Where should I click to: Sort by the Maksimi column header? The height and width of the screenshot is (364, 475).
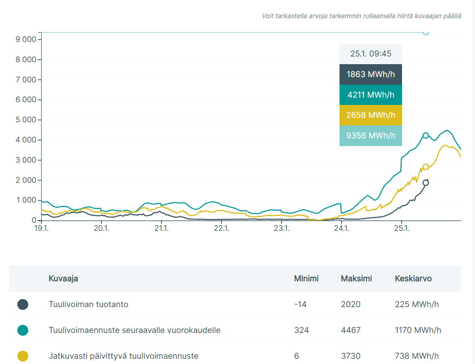coord(356,278)
